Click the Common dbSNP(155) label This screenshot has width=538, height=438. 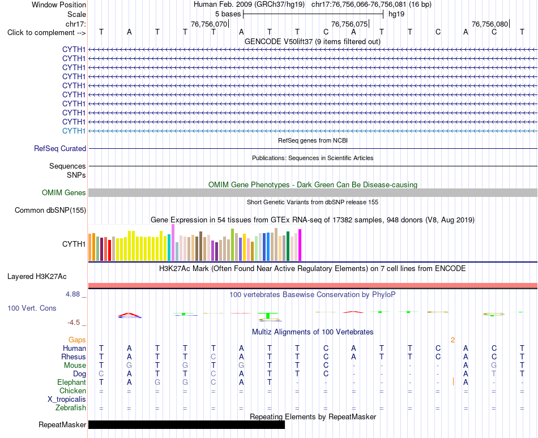[x=50, y=211]
